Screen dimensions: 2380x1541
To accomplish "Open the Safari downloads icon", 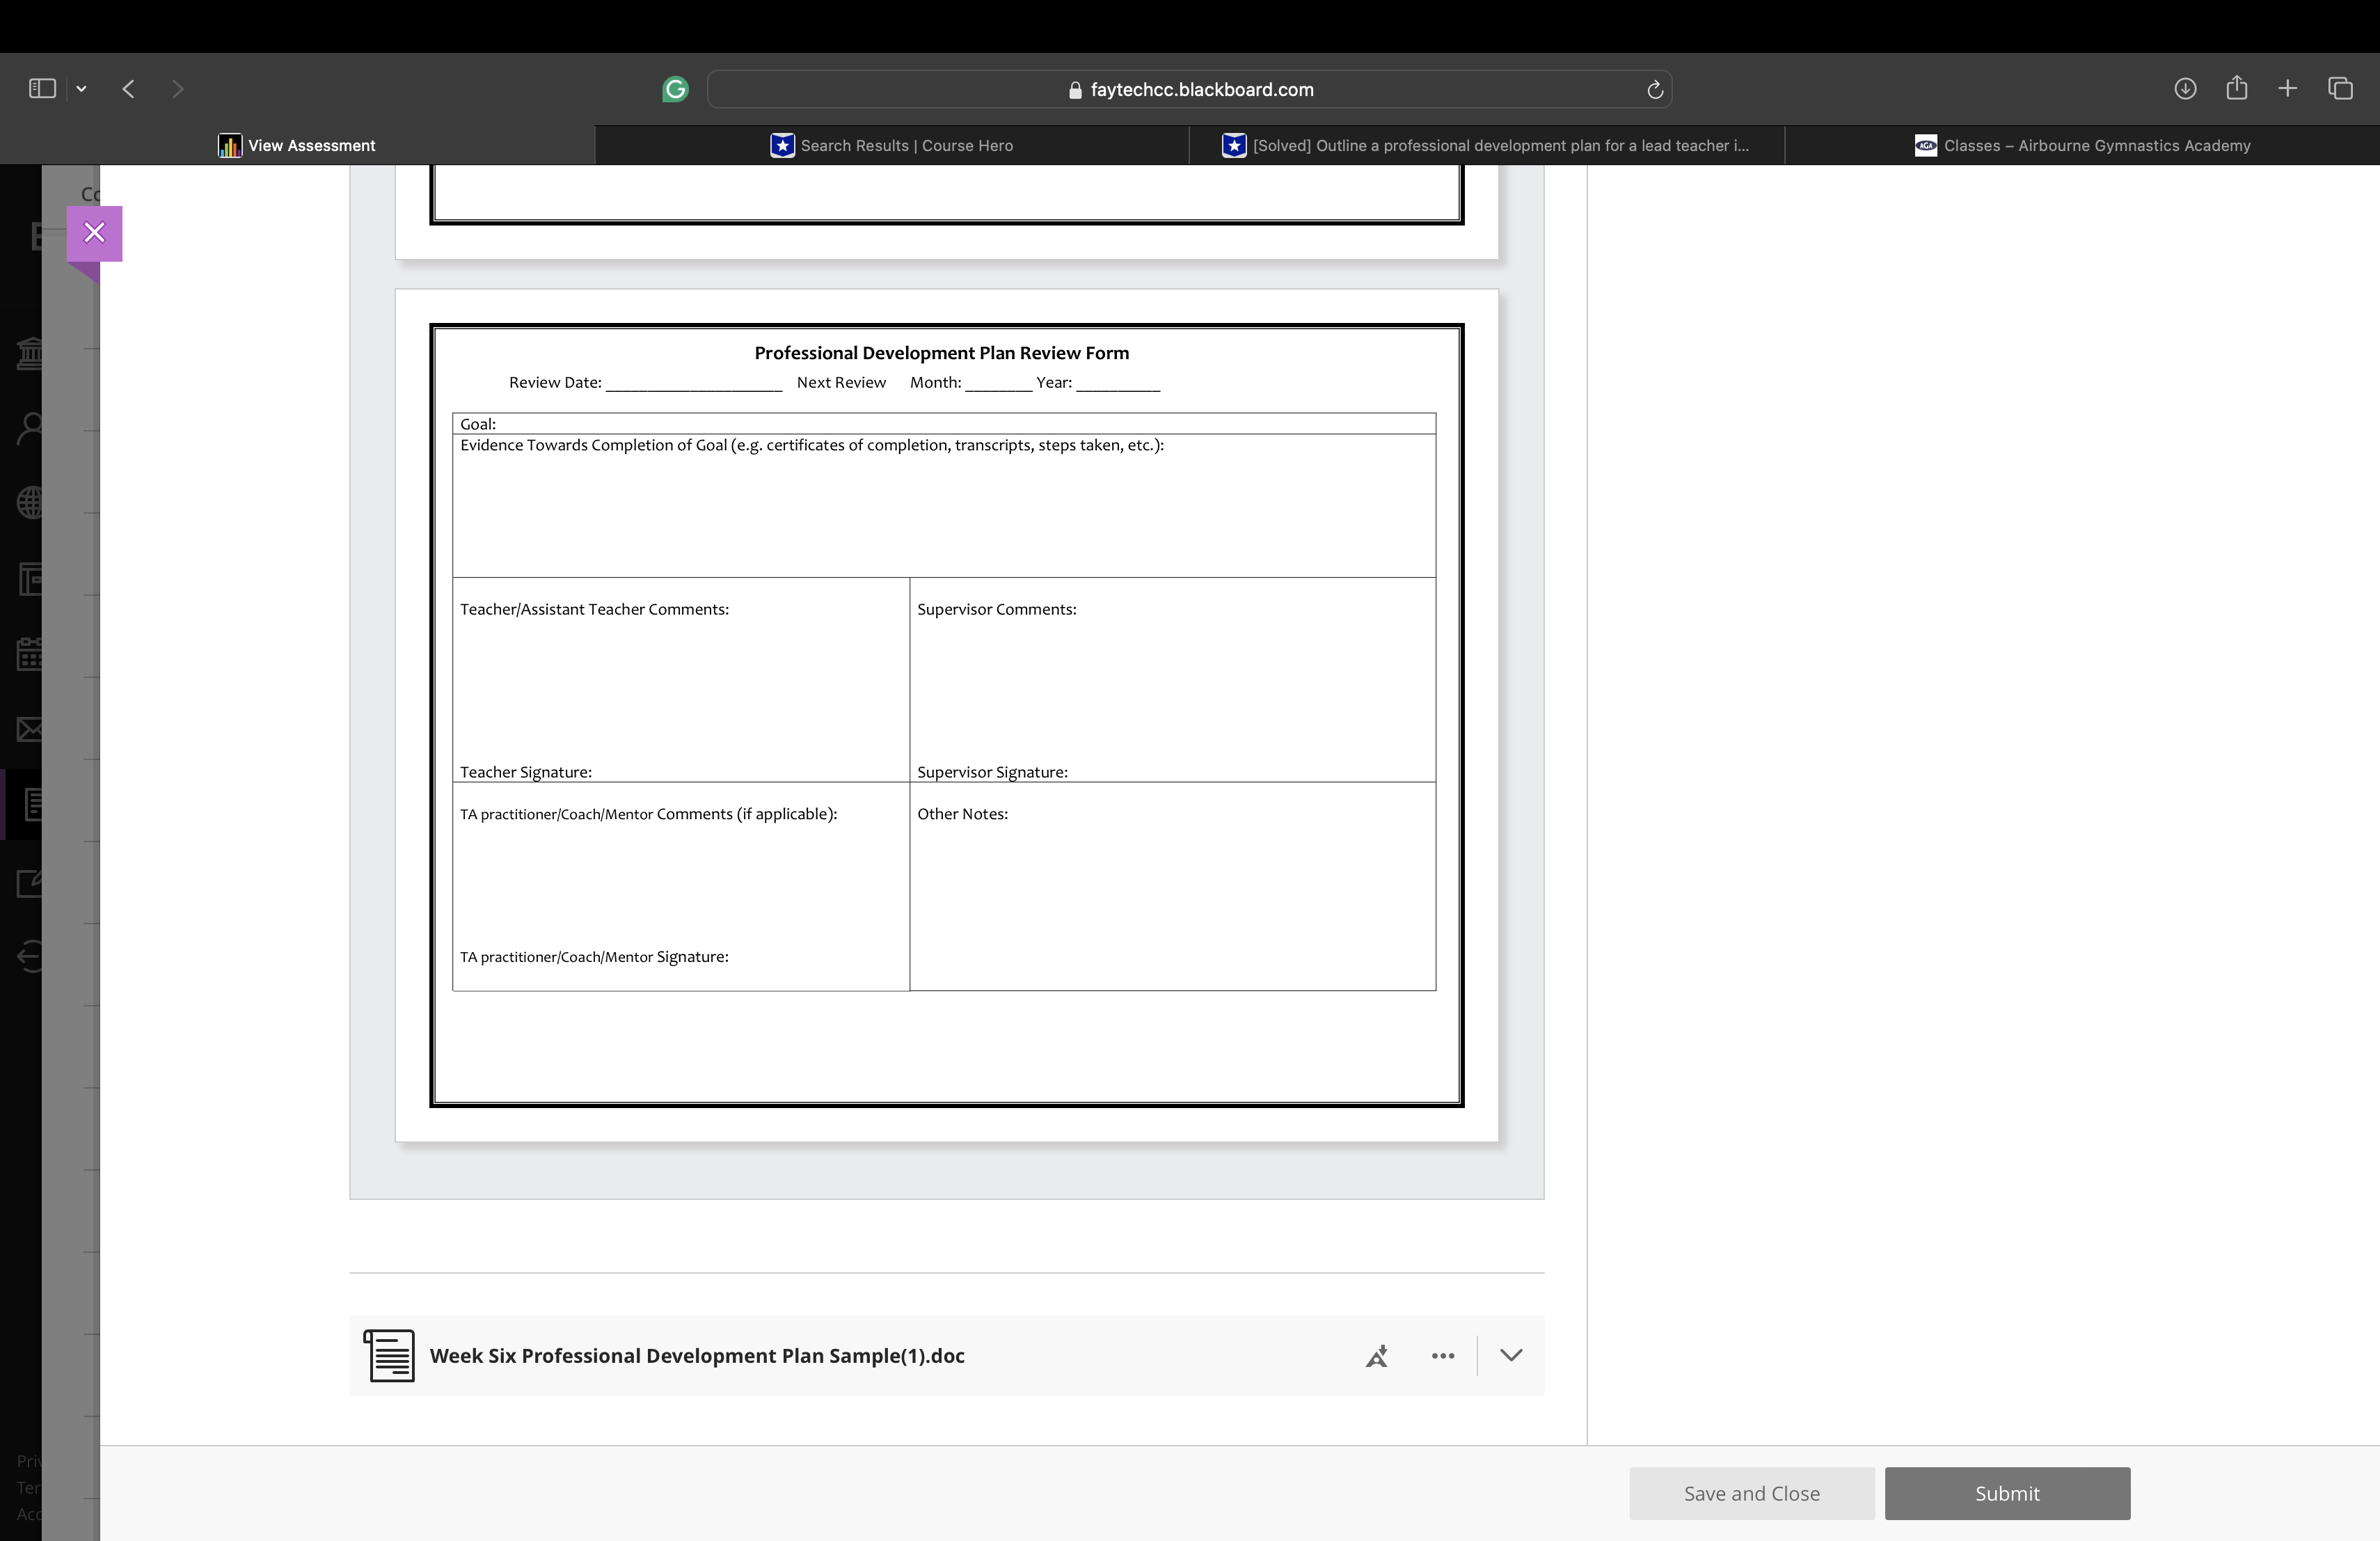I will point(2185,88).
